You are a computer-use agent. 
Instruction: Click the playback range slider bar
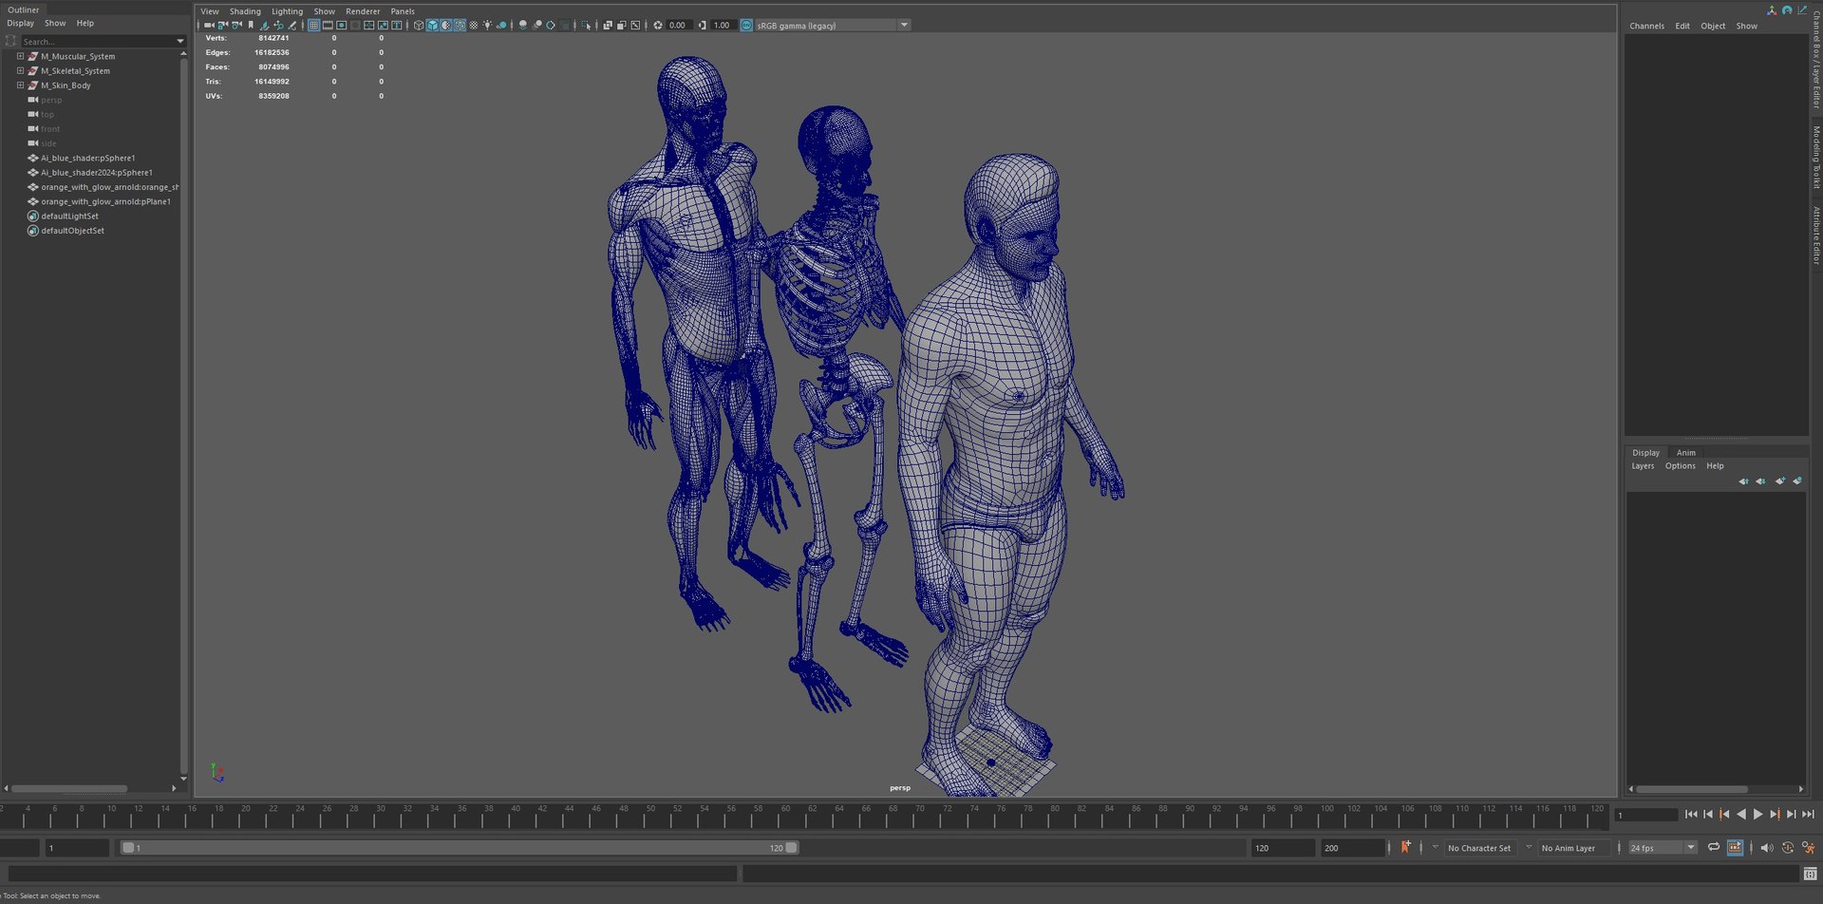click(x=460, y=847)
